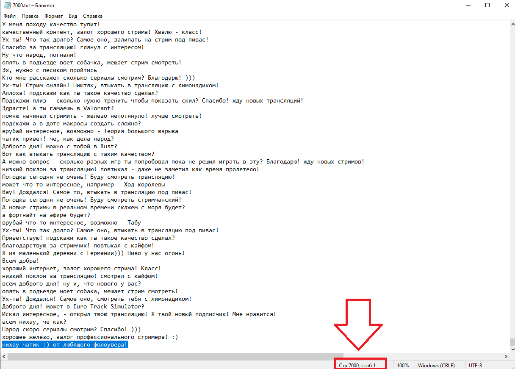Click the vertical scrollbar down arrow
This screenshot has width=515, height=369.
[x=511, y=350]
